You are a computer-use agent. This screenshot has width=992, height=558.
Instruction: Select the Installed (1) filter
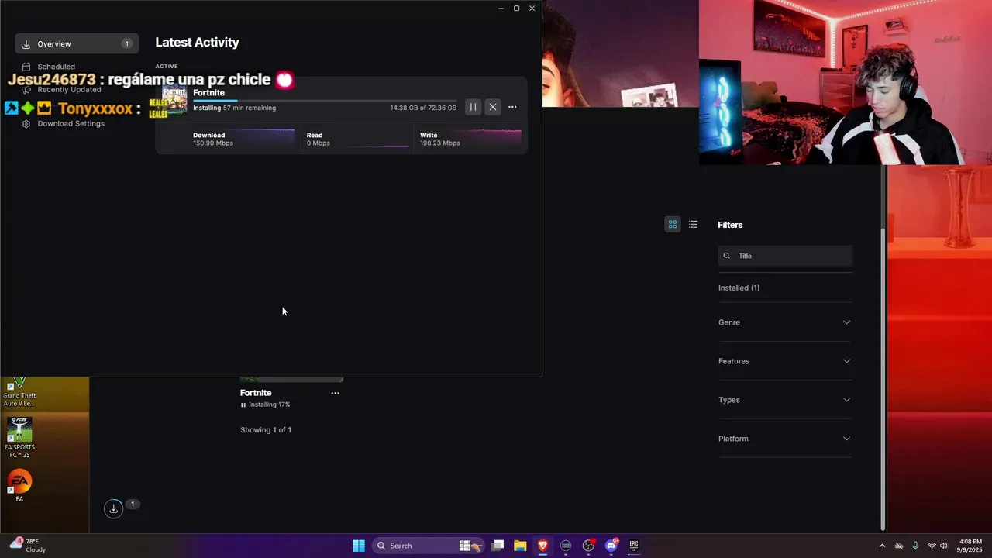(x=739, y=288)
